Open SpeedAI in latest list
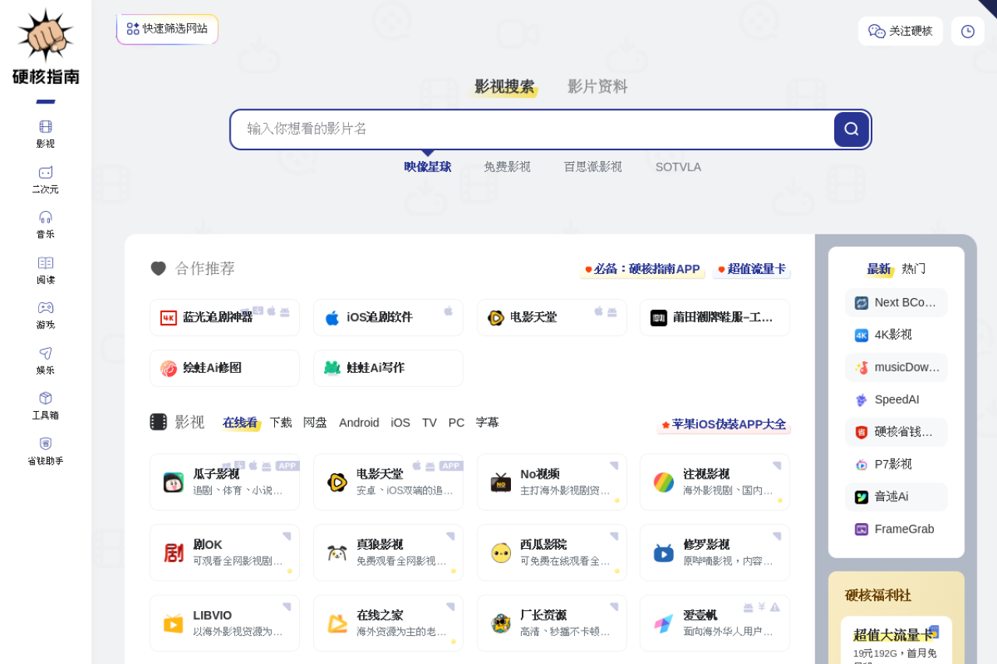997x664 pixels. (897, 399)
